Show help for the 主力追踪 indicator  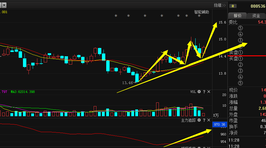coord(204,120)
